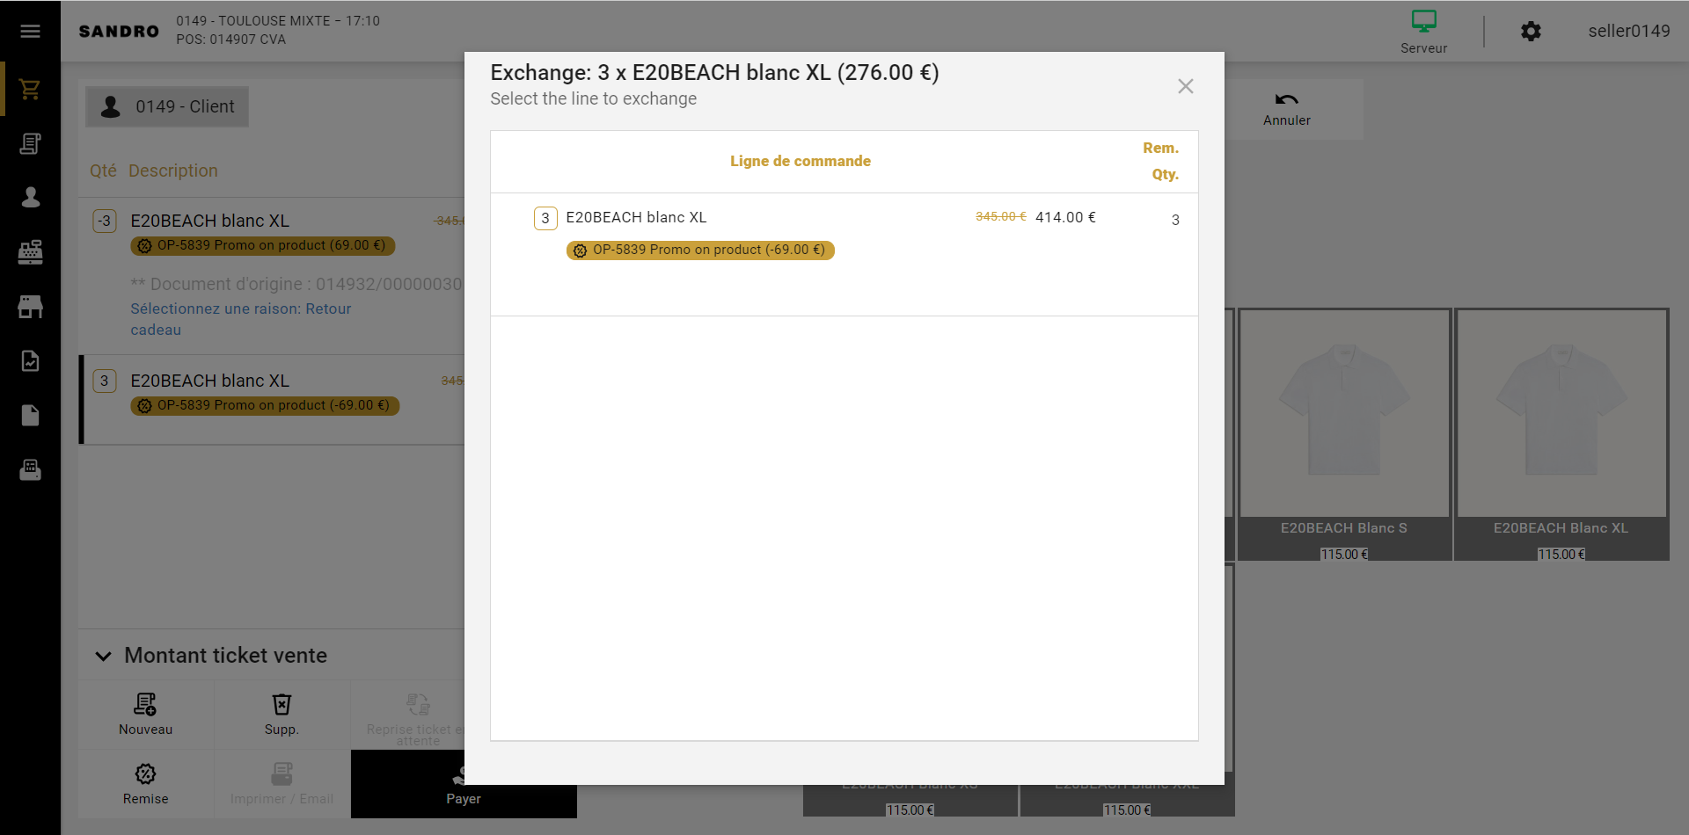The image size is (1689, 835).
Task: Click quantity box 3 in exchange dialog line
Action: [x=545, y=218]
